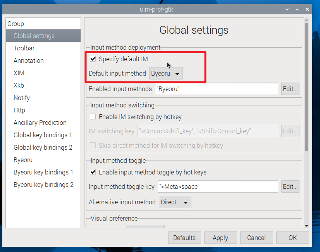Select the XIM group
Screen dimensions: 320x252
43,73
